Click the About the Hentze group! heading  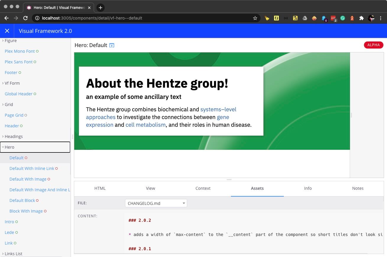click(x=157, y=83)
